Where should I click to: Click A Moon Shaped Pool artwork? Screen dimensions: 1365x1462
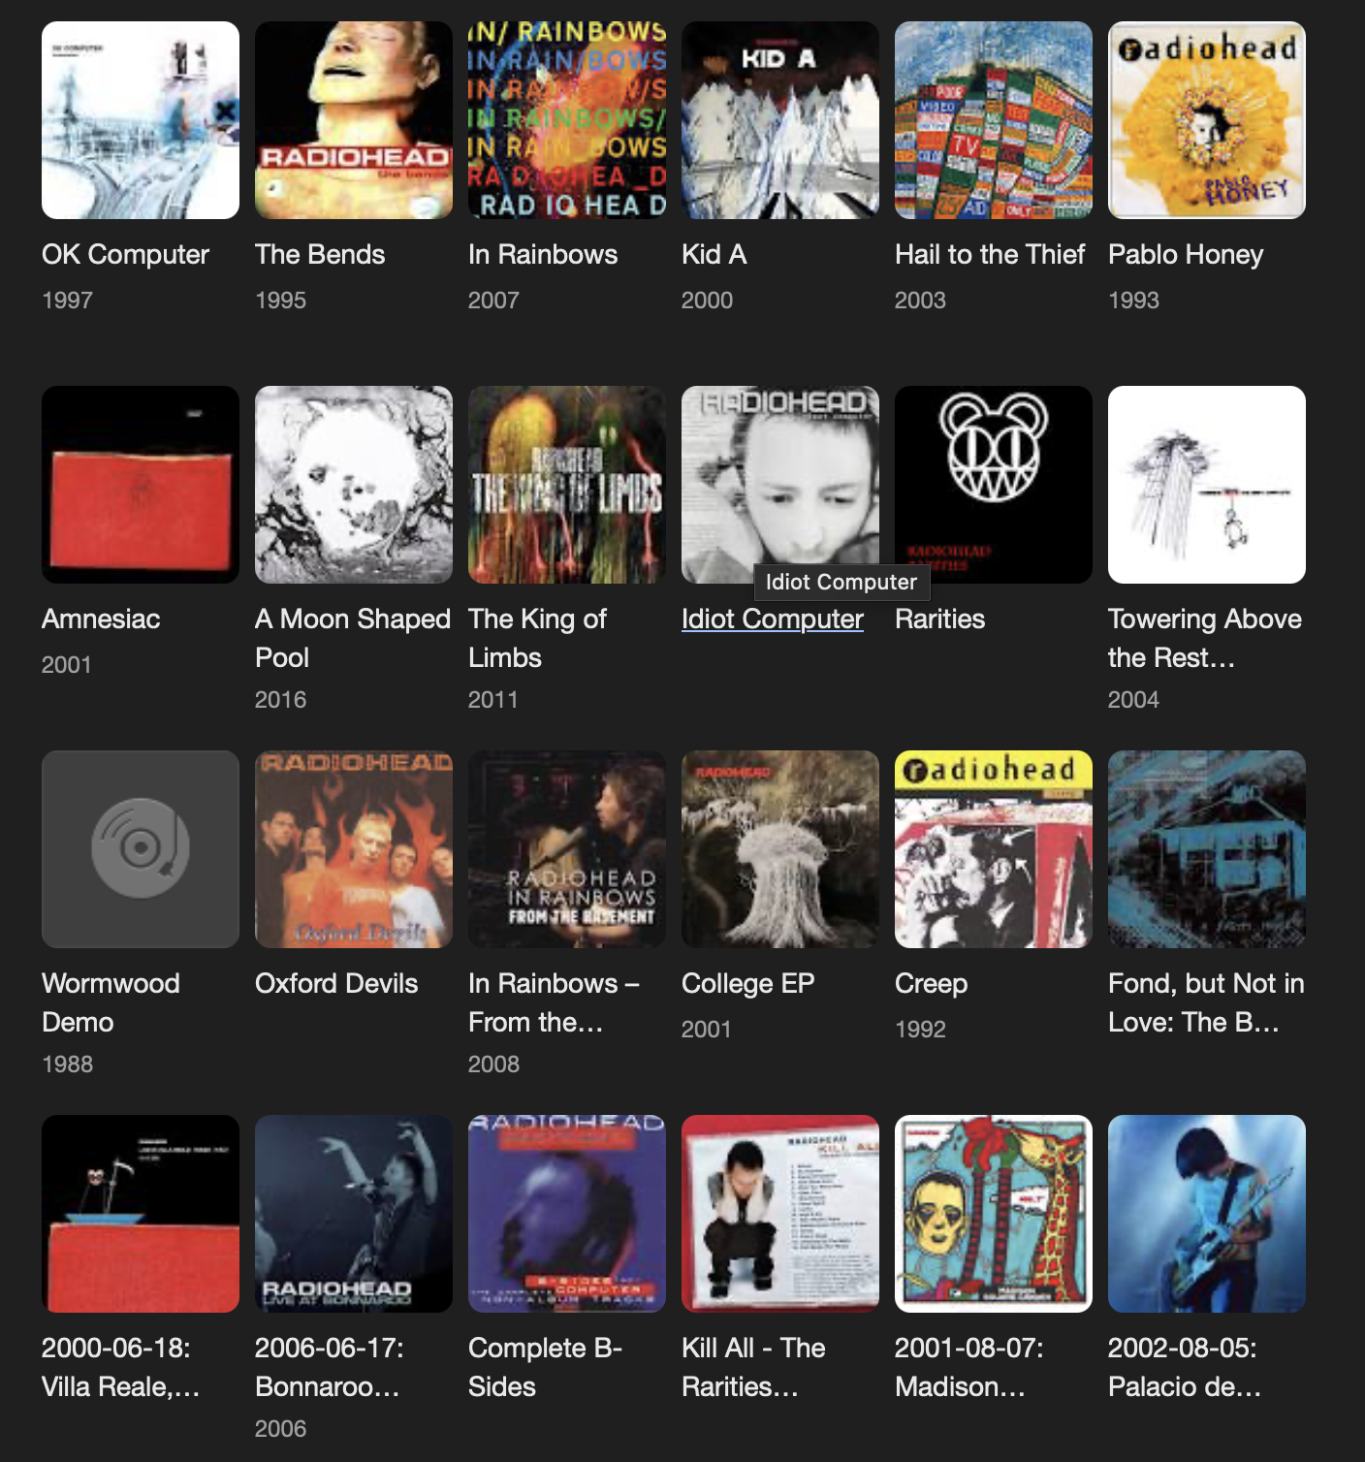click(x=354, y=485)
